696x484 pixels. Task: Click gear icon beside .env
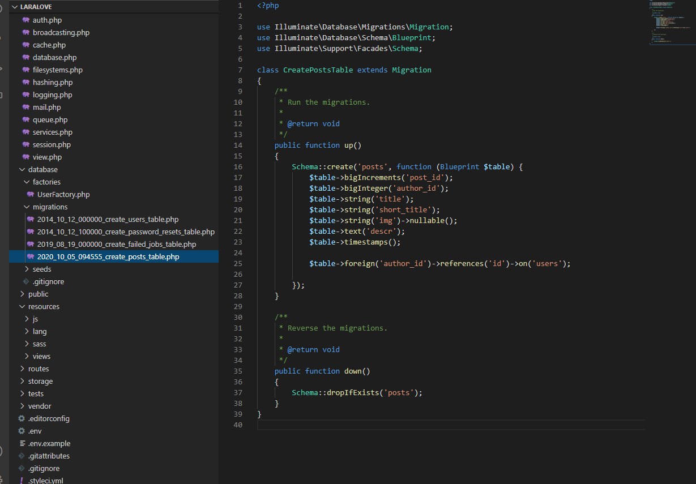click(x=22, y=431)
